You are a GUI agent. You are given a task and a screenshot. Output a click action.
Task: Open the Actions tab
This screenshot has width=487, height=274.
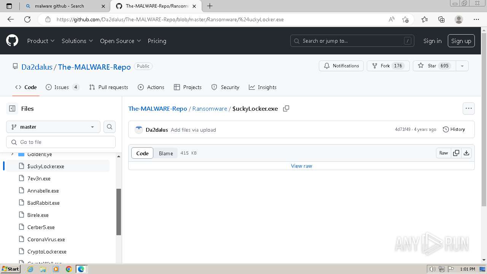point(151,87)
